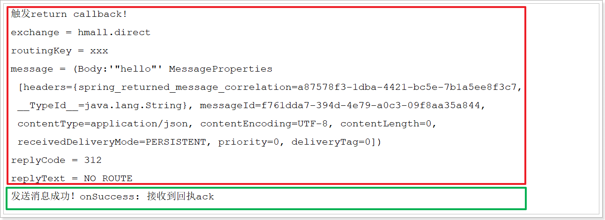Click contentType=application/json text

point(103,124)
